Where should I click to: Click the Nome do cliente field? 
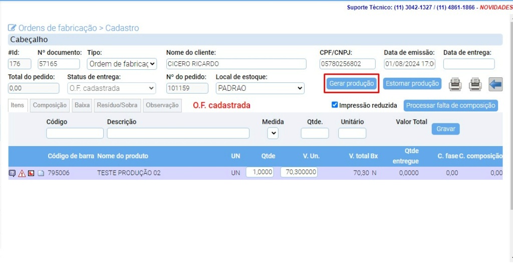236,64
